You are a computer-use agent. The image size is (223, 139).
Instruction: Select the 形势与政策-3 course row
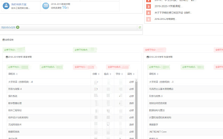185,96
